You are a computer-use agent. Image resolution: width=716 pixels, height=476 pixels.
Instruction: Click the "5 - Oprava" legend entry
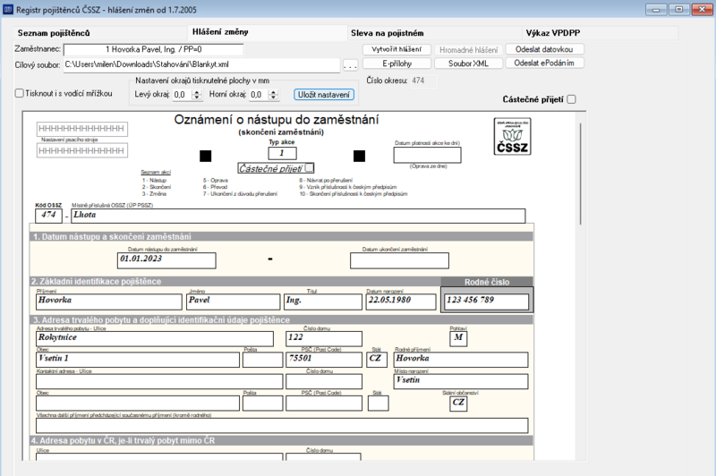(216, 180)
